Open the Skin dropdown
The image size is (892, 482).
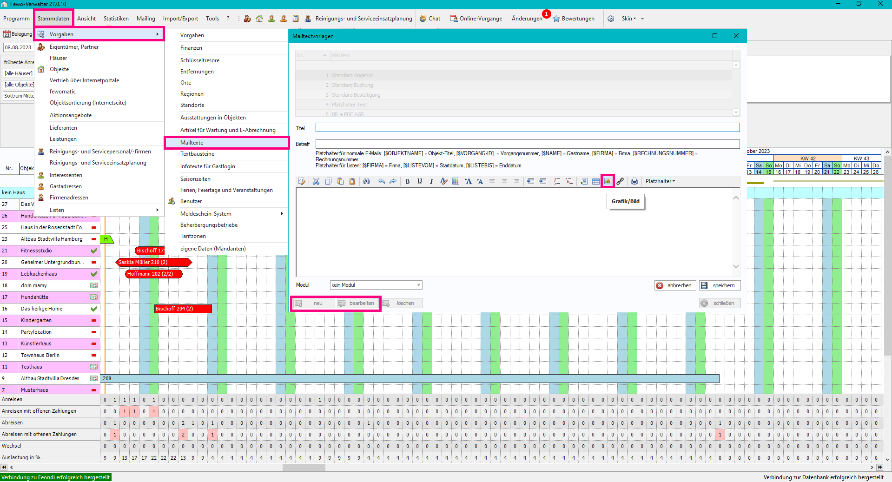pos(629,19)
